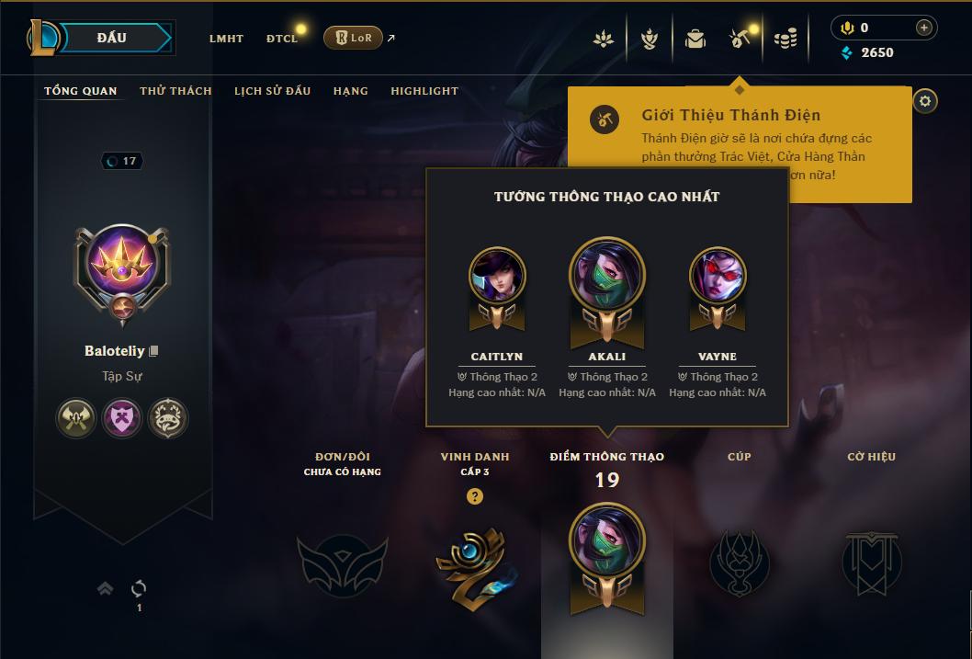
Task: Click the profile settings gear icon
Action: tap(925, 101)
